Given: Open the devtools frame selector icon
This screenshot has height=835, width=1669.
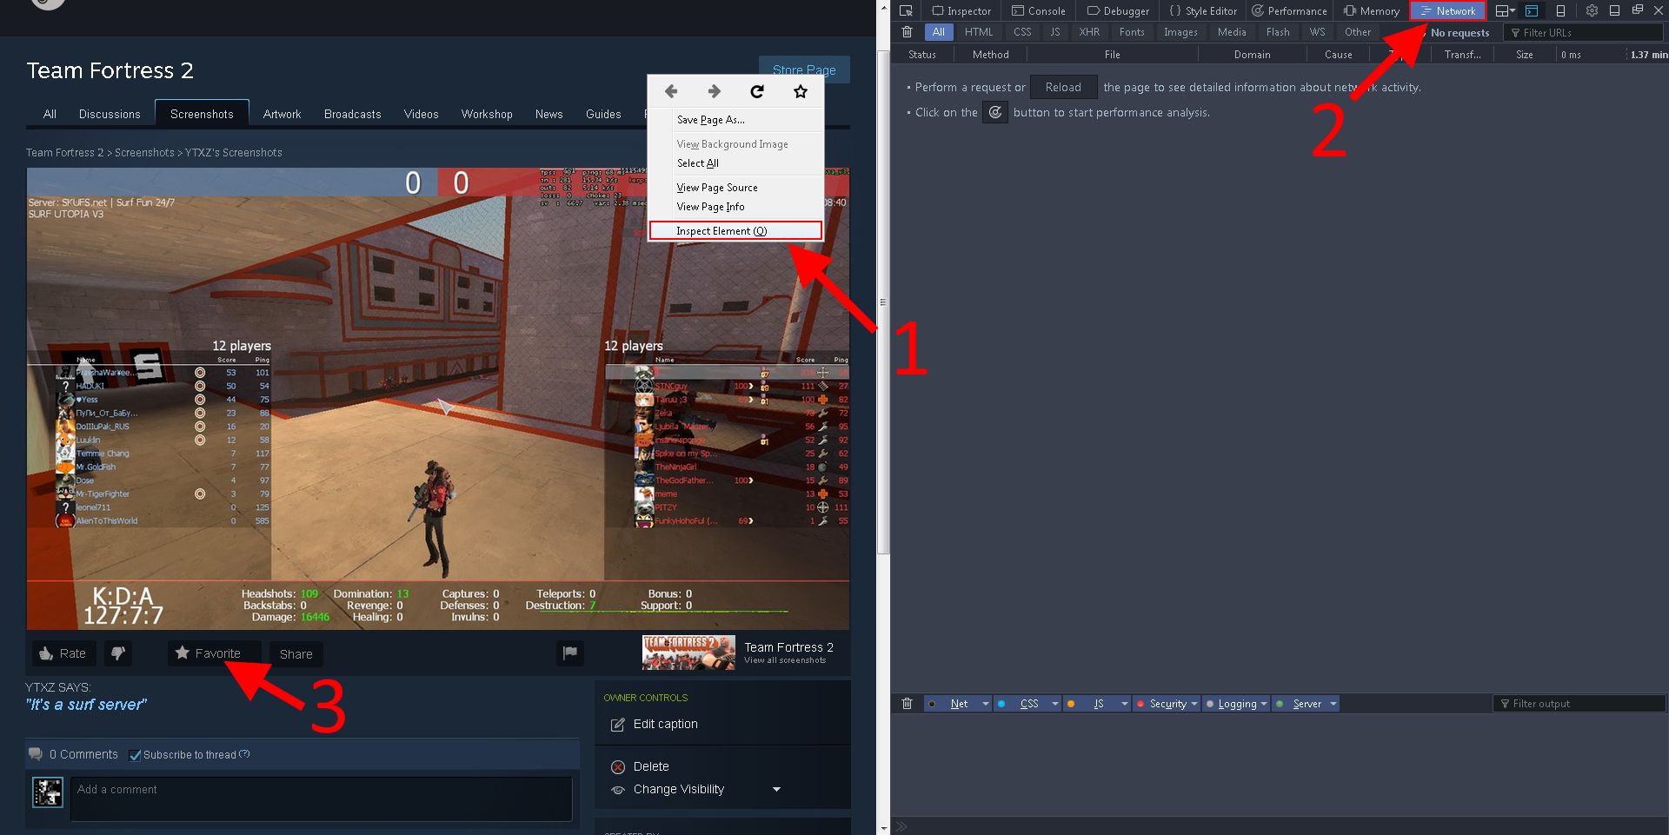Looking at the screenshot, I should pyautogui.click(x=1506, y=10).
